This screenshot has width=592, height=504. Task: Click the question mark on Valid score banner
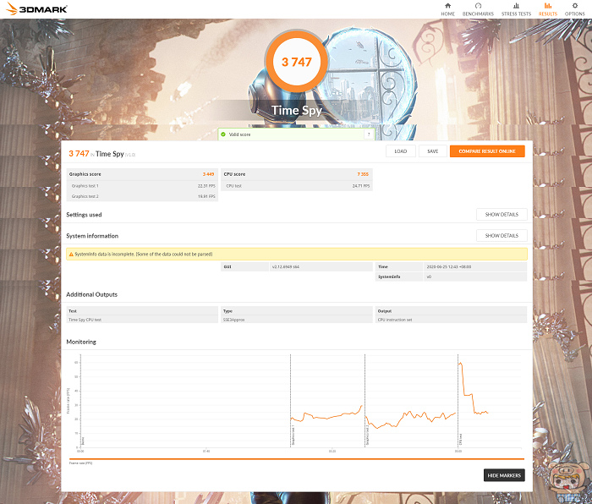point(369,134)
